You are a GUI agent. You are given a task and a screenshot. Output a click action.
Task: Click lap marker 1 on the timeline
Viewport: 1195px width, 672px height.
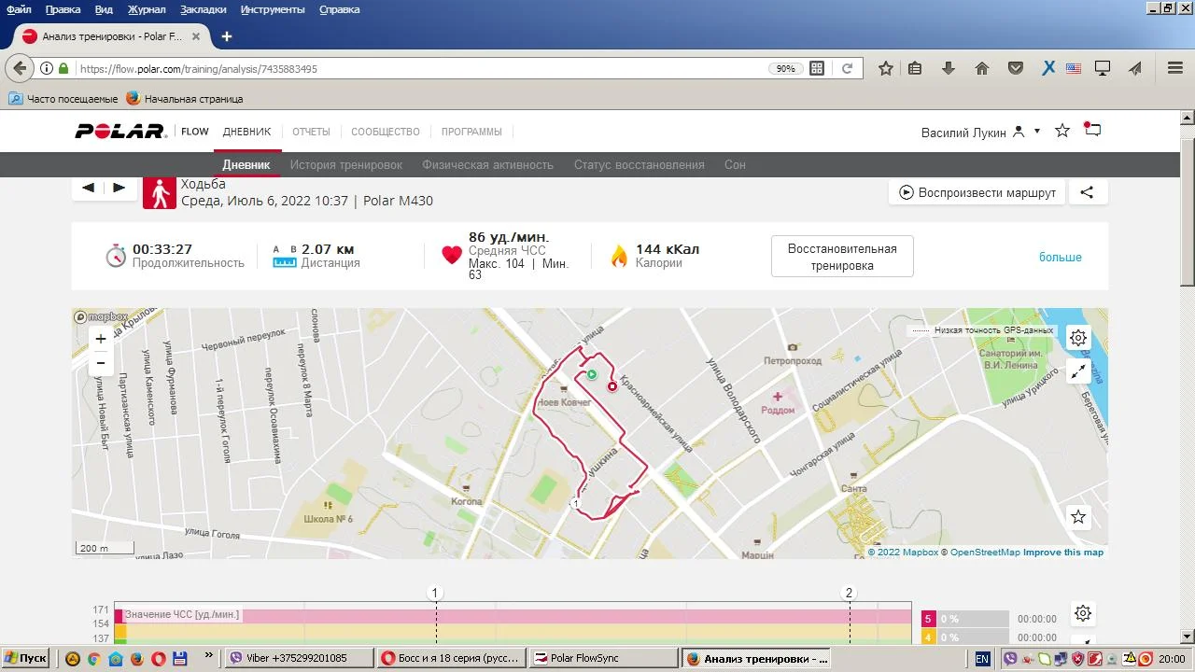click(x=435, y=593)
